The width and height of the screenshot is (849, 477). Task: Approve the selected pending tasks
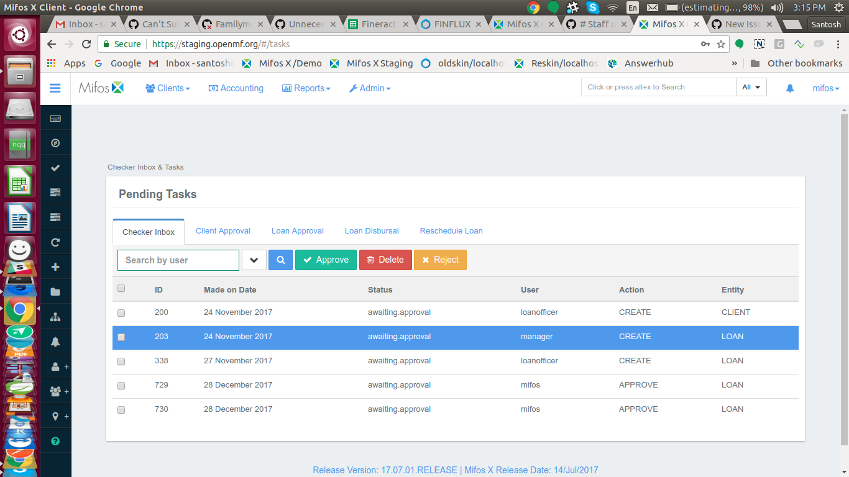pos(326,260)
